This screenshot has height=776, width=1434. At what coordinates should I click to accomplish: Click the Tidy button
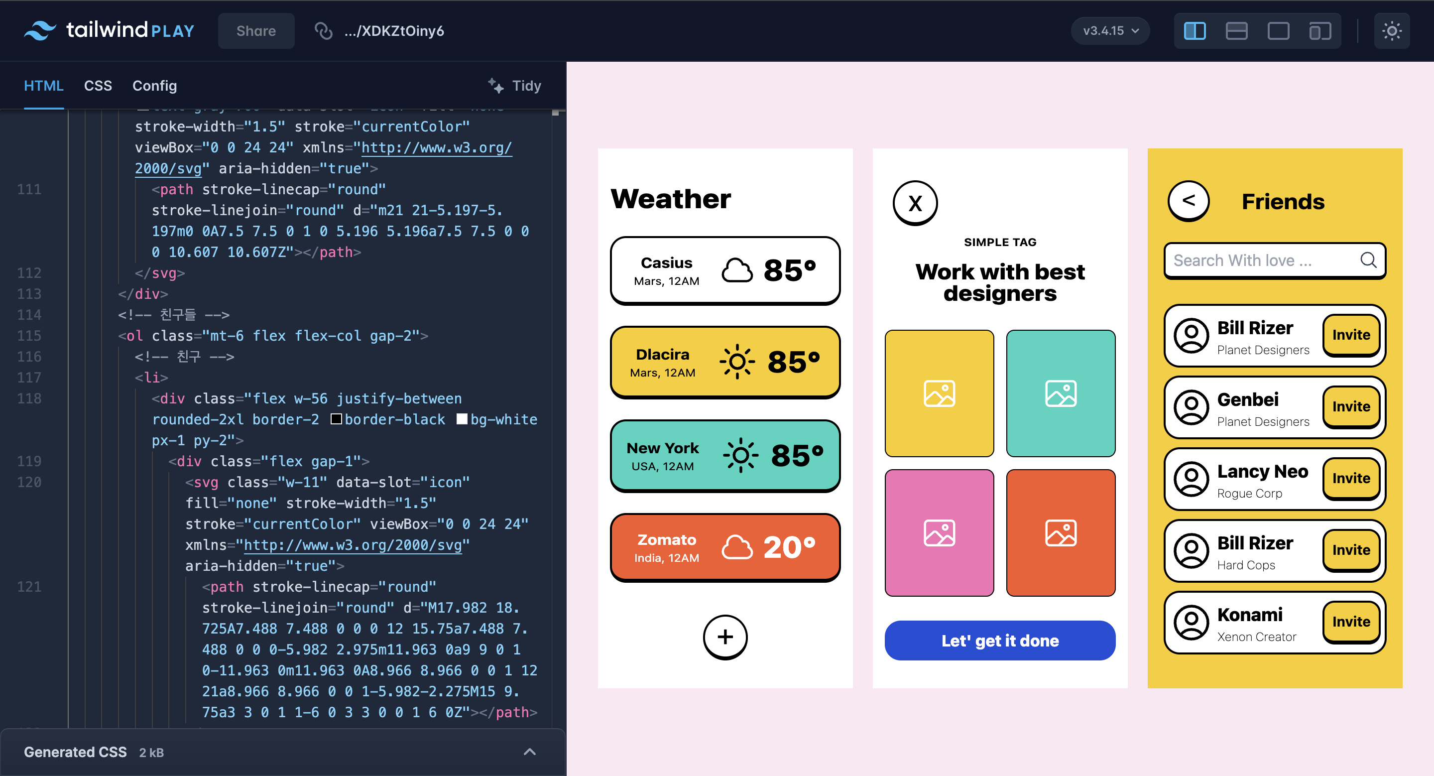click(515, 86)
